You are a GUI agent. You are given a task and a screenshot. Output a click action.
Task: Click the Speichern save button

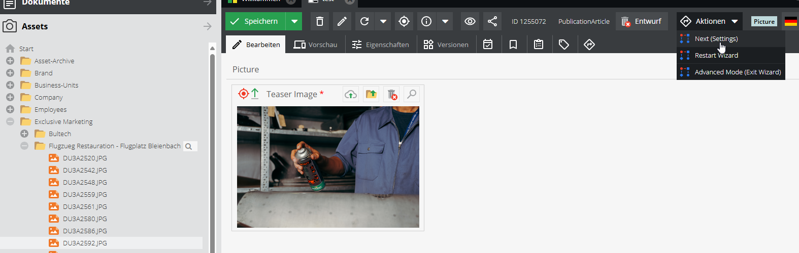pyautogui.click(x=255, y=21)
